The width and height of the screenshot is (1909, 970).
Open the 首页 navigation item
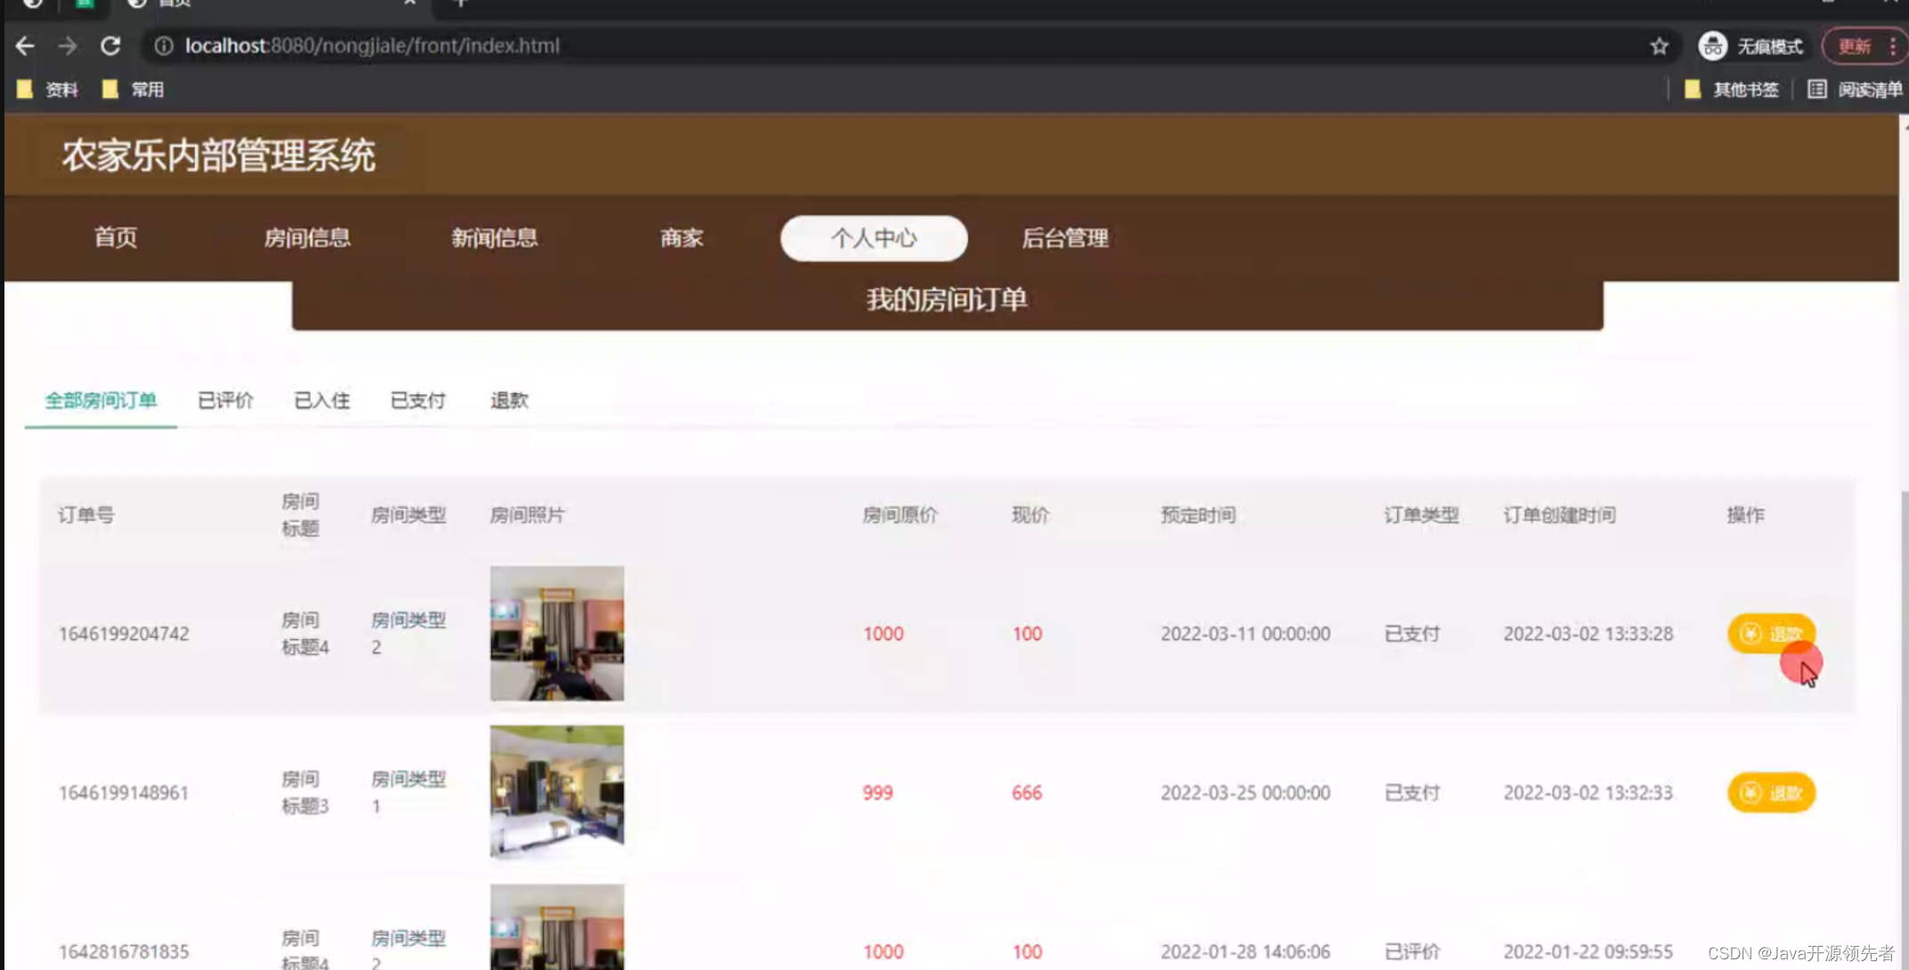(x=116, y=238)
